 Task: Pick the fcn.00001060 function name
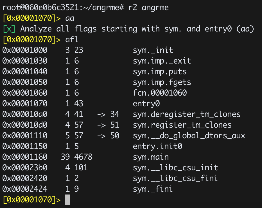point(160,93)
